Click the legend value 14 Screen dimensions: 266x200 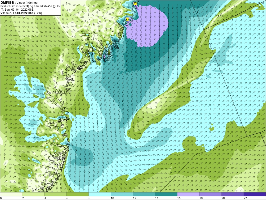pyautogui.click(x=157, y=198)
